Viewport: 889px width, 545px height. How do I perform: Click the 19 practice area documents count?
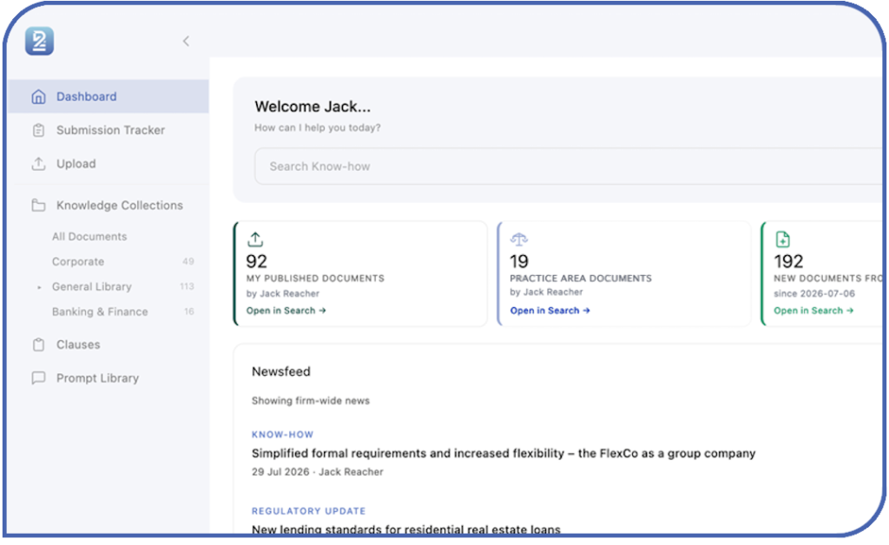pos(519,261)
